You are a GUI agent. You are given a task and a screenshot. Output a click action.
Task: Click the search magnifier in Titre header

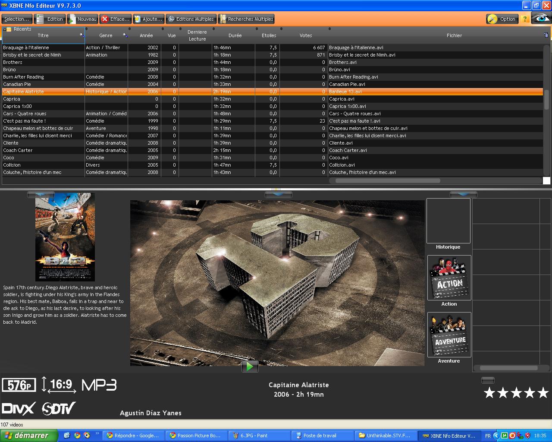pyautogui.click(x=82, y=35)
